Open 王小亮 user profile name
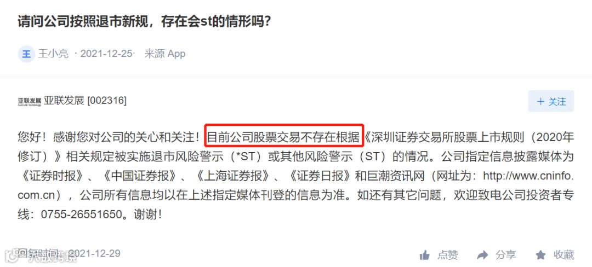 tap(53, 54)
